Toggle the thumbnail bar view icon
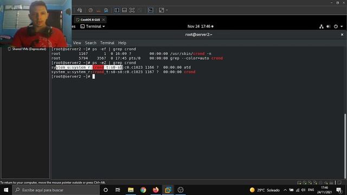The width and height of the screenshot is (347, 195). click(124, 10)
